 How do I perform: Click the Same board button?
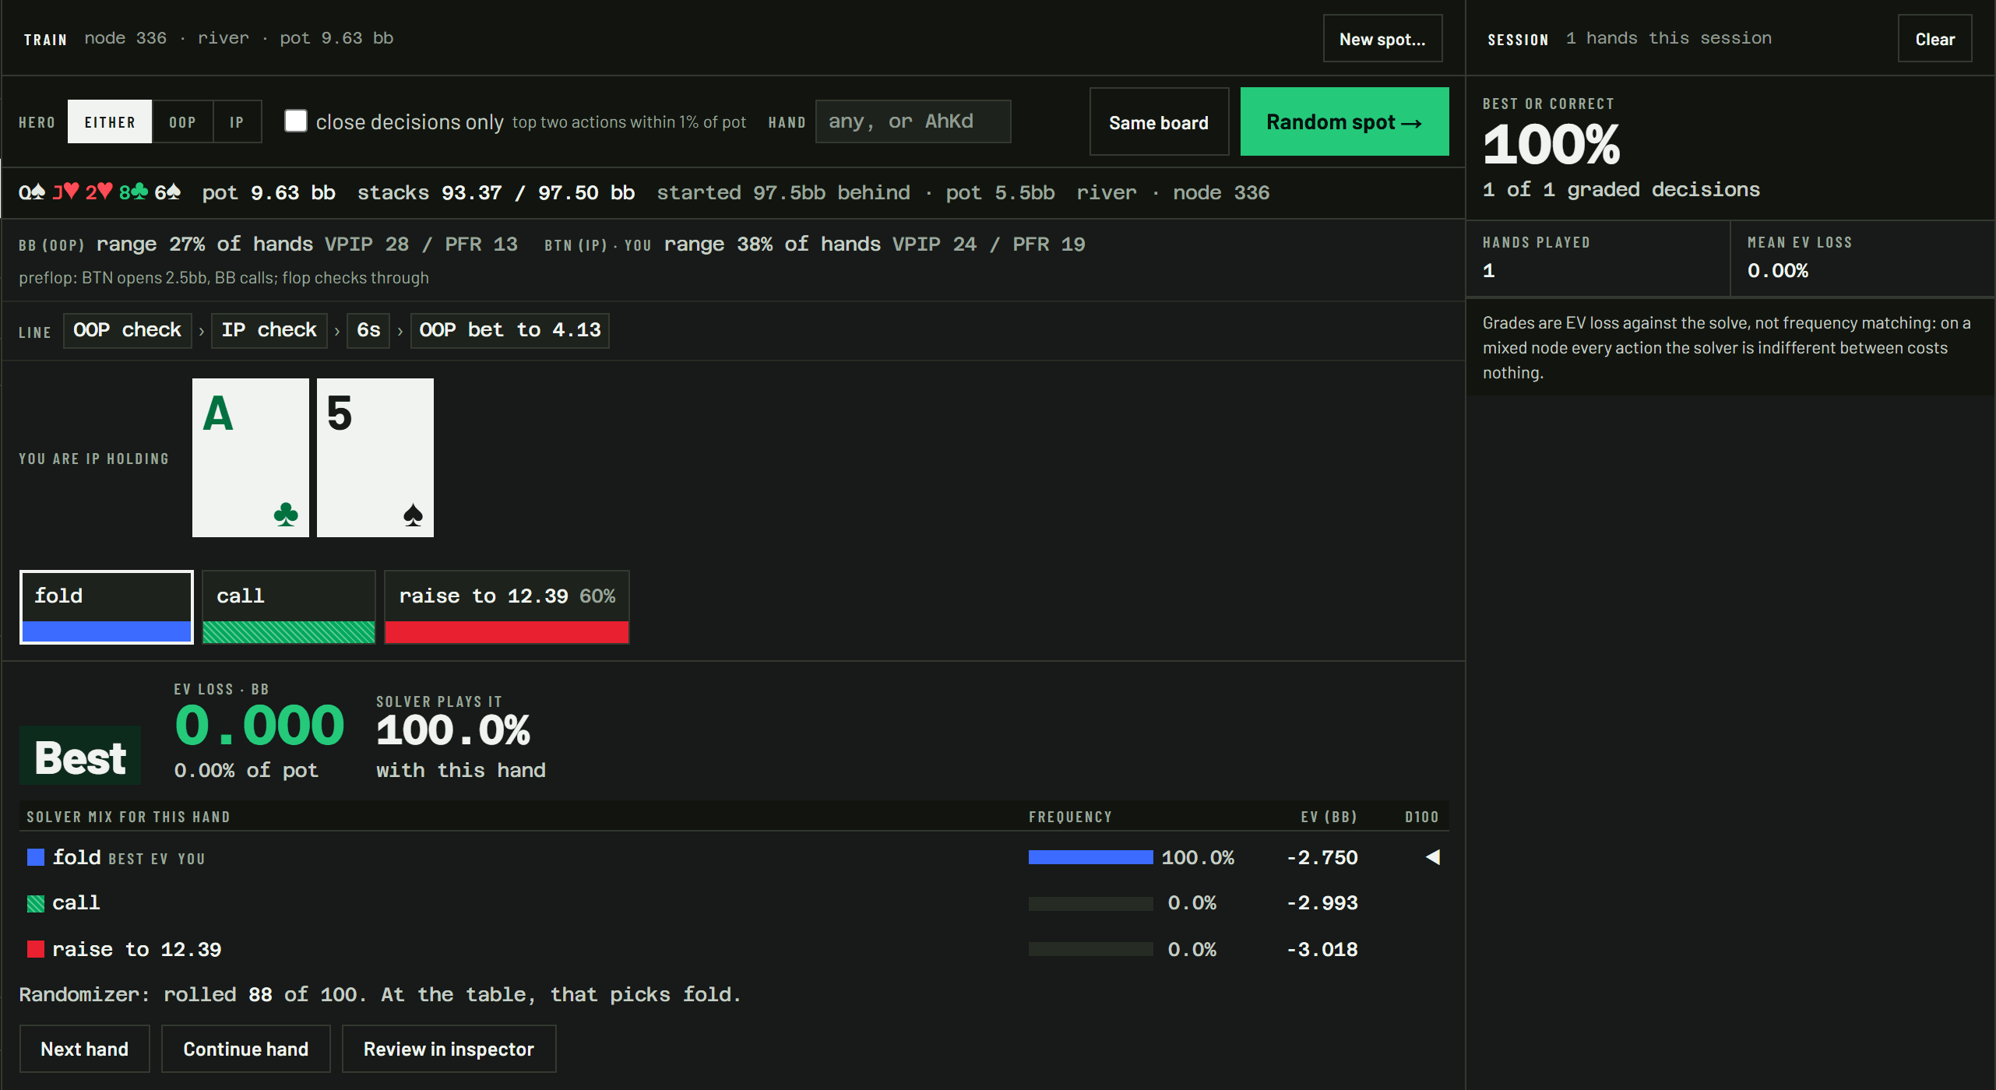1159,122
